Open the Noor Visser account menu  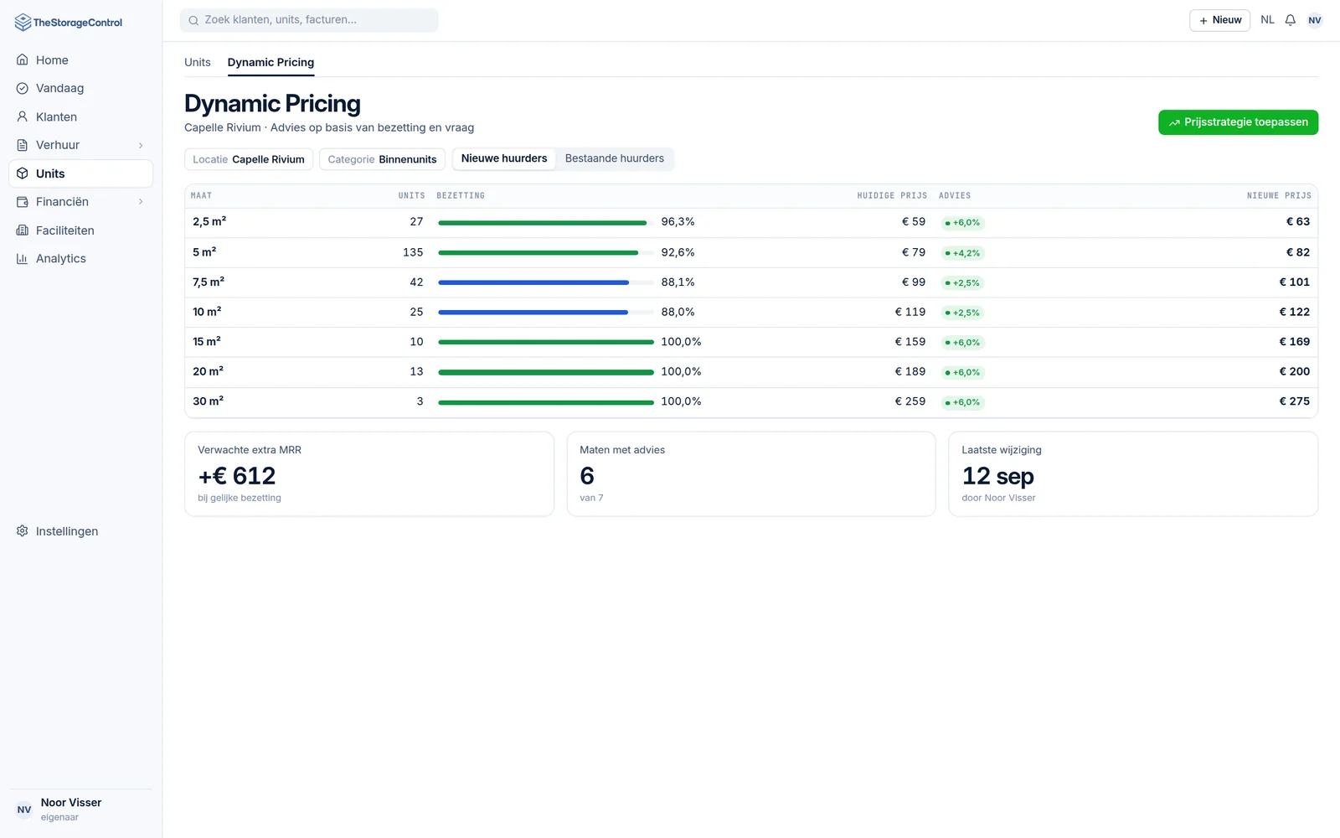80,810
